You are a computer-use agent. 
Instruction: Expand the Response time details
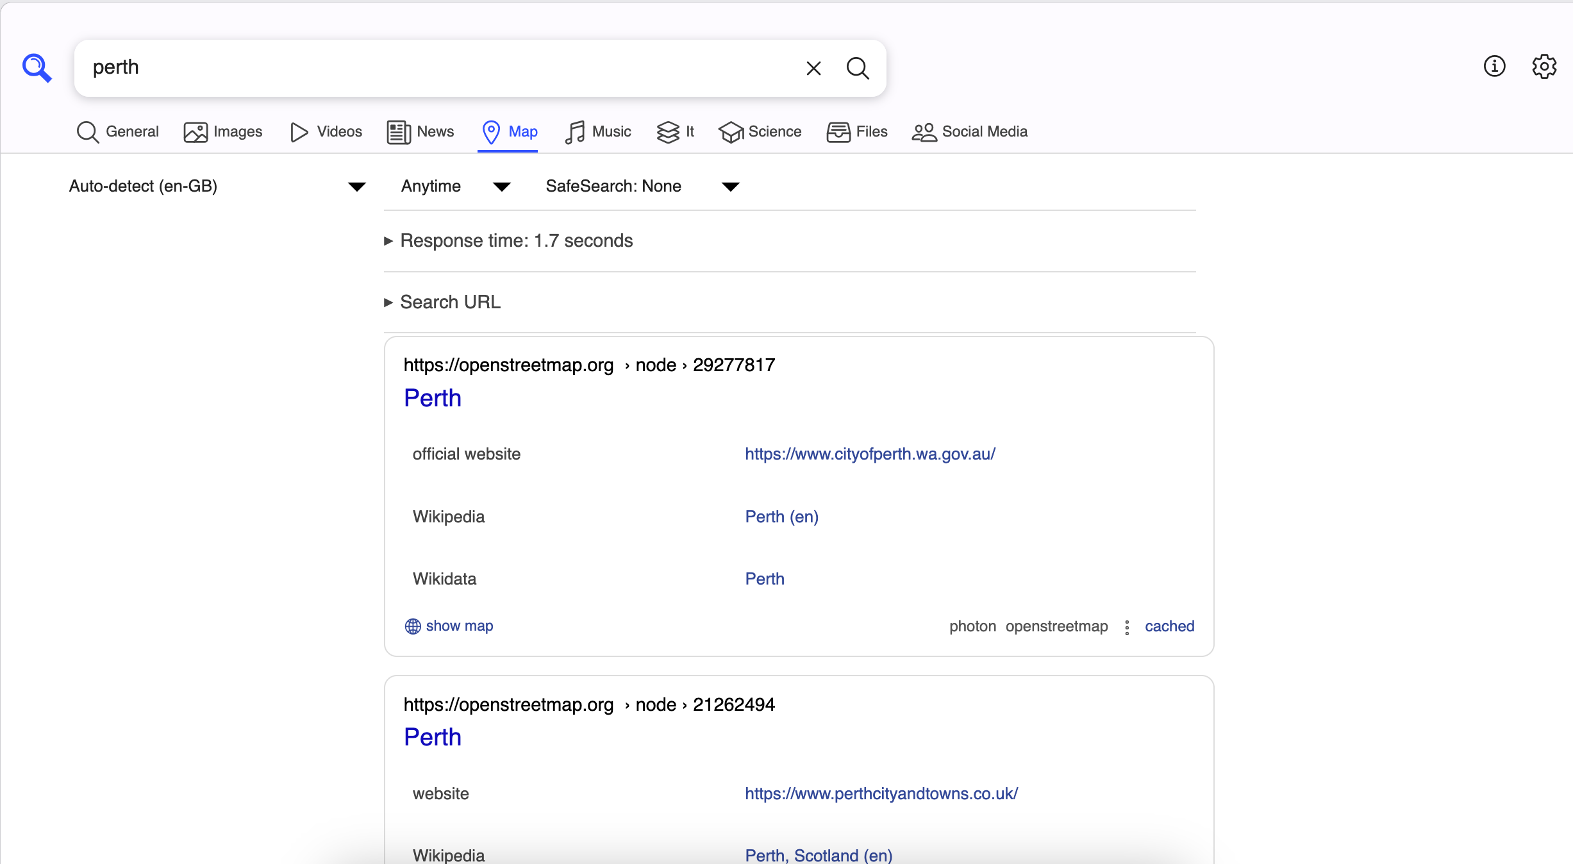click(508, 241)
